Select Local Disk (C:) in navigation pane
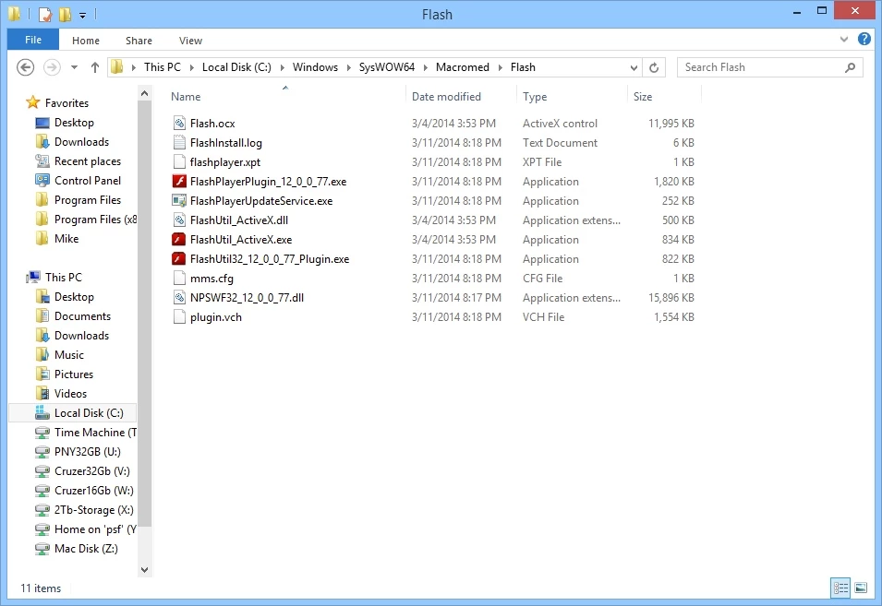The image size is (882, 606). click(x=73, y=413)
